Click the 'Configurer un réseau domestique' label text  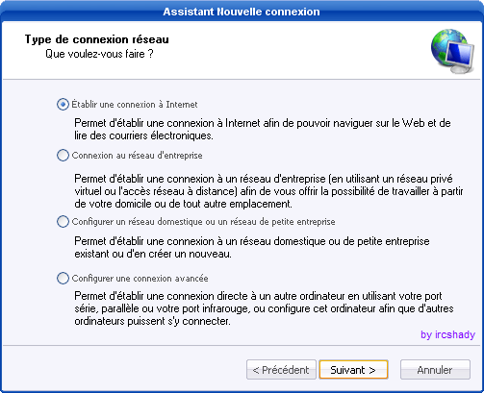[203, 222]
